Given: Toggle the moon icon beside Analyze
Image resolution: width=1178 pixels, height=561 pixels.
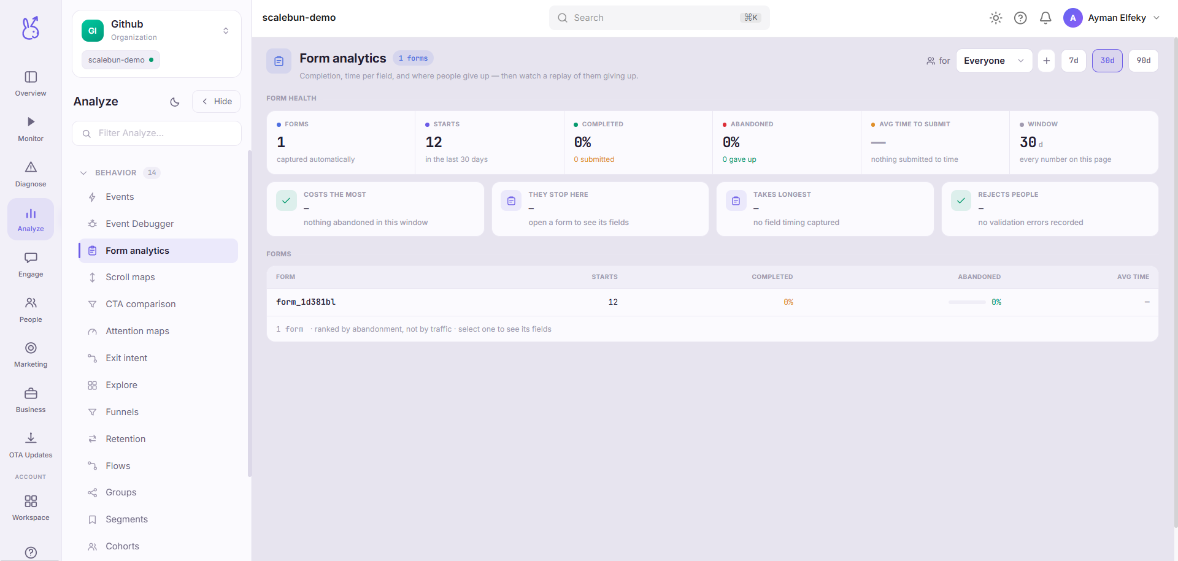Looking at the screenshot, I should (175, 102).
